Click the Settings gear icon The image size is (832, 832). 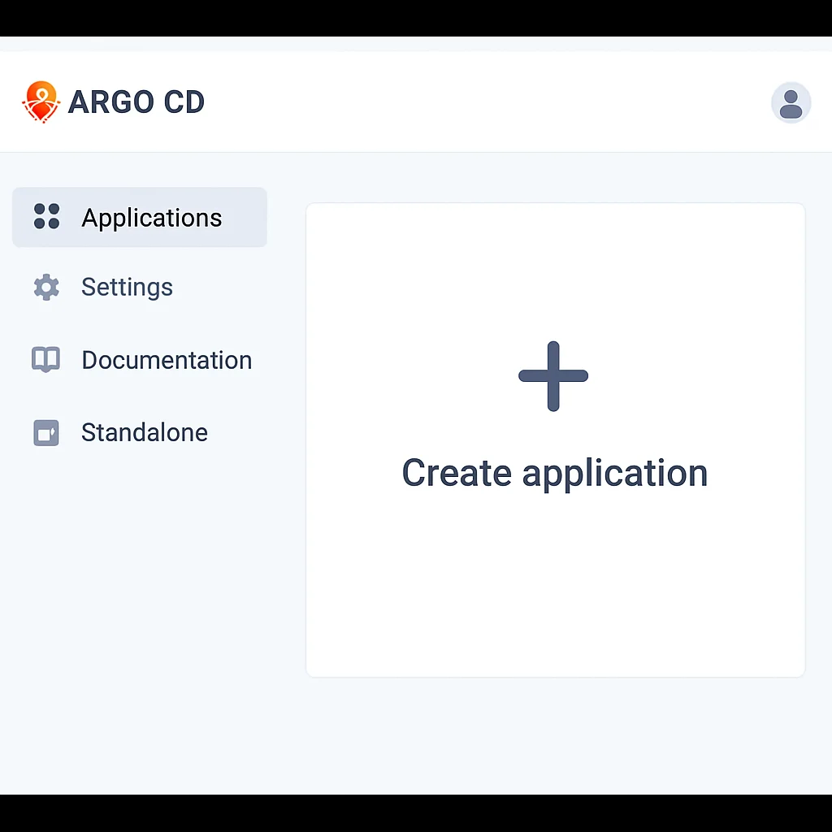click(46, 287)
